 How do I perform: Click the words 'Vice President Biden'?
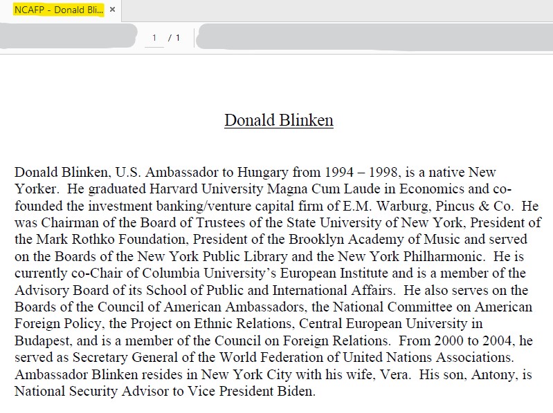[251, 391]
